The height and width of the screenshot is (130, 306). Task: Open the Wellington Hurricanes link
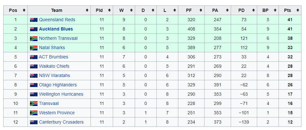click(x=61, y=94)
